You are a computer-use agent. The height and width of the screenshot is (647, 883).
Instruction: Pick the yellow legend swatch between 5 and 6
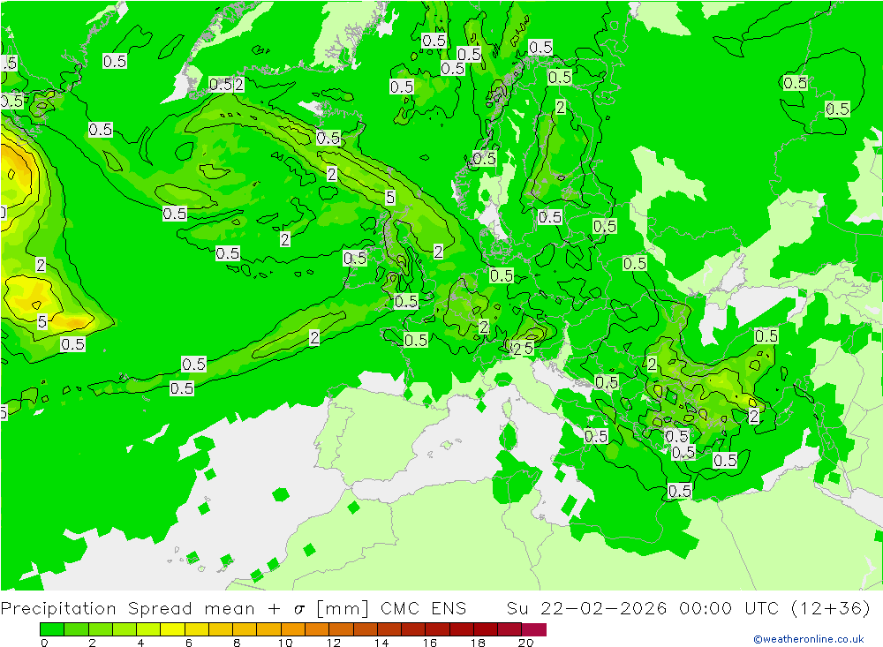(173, 629)
